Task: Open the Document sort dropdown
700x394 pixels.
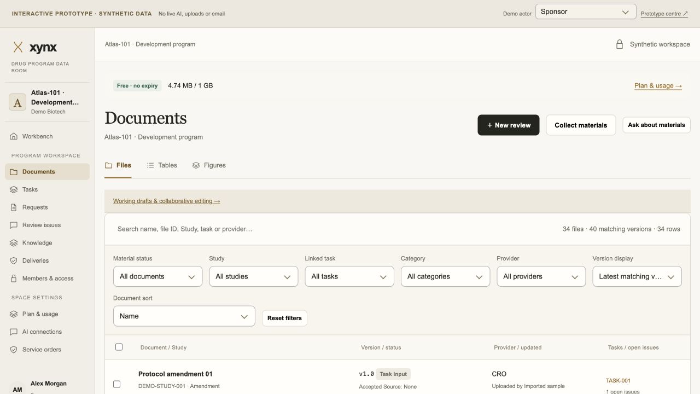Action: (184, 316)
